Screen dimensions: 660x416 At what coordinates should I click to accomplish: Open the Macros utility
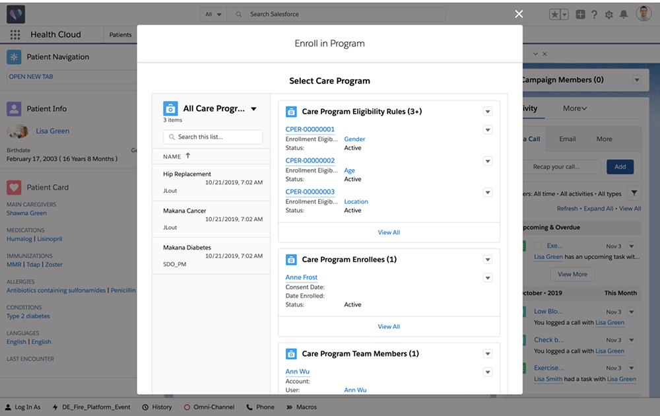[x=302, y=407]
